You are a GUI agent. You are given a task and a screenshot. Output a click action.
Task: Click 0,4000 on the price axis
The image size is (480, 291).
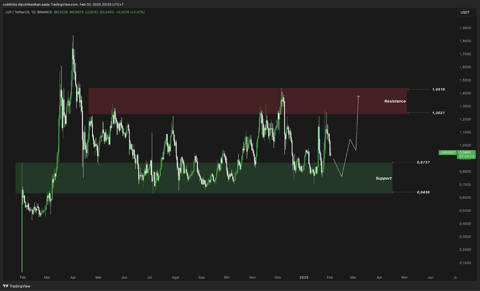(x=465, y=224)
